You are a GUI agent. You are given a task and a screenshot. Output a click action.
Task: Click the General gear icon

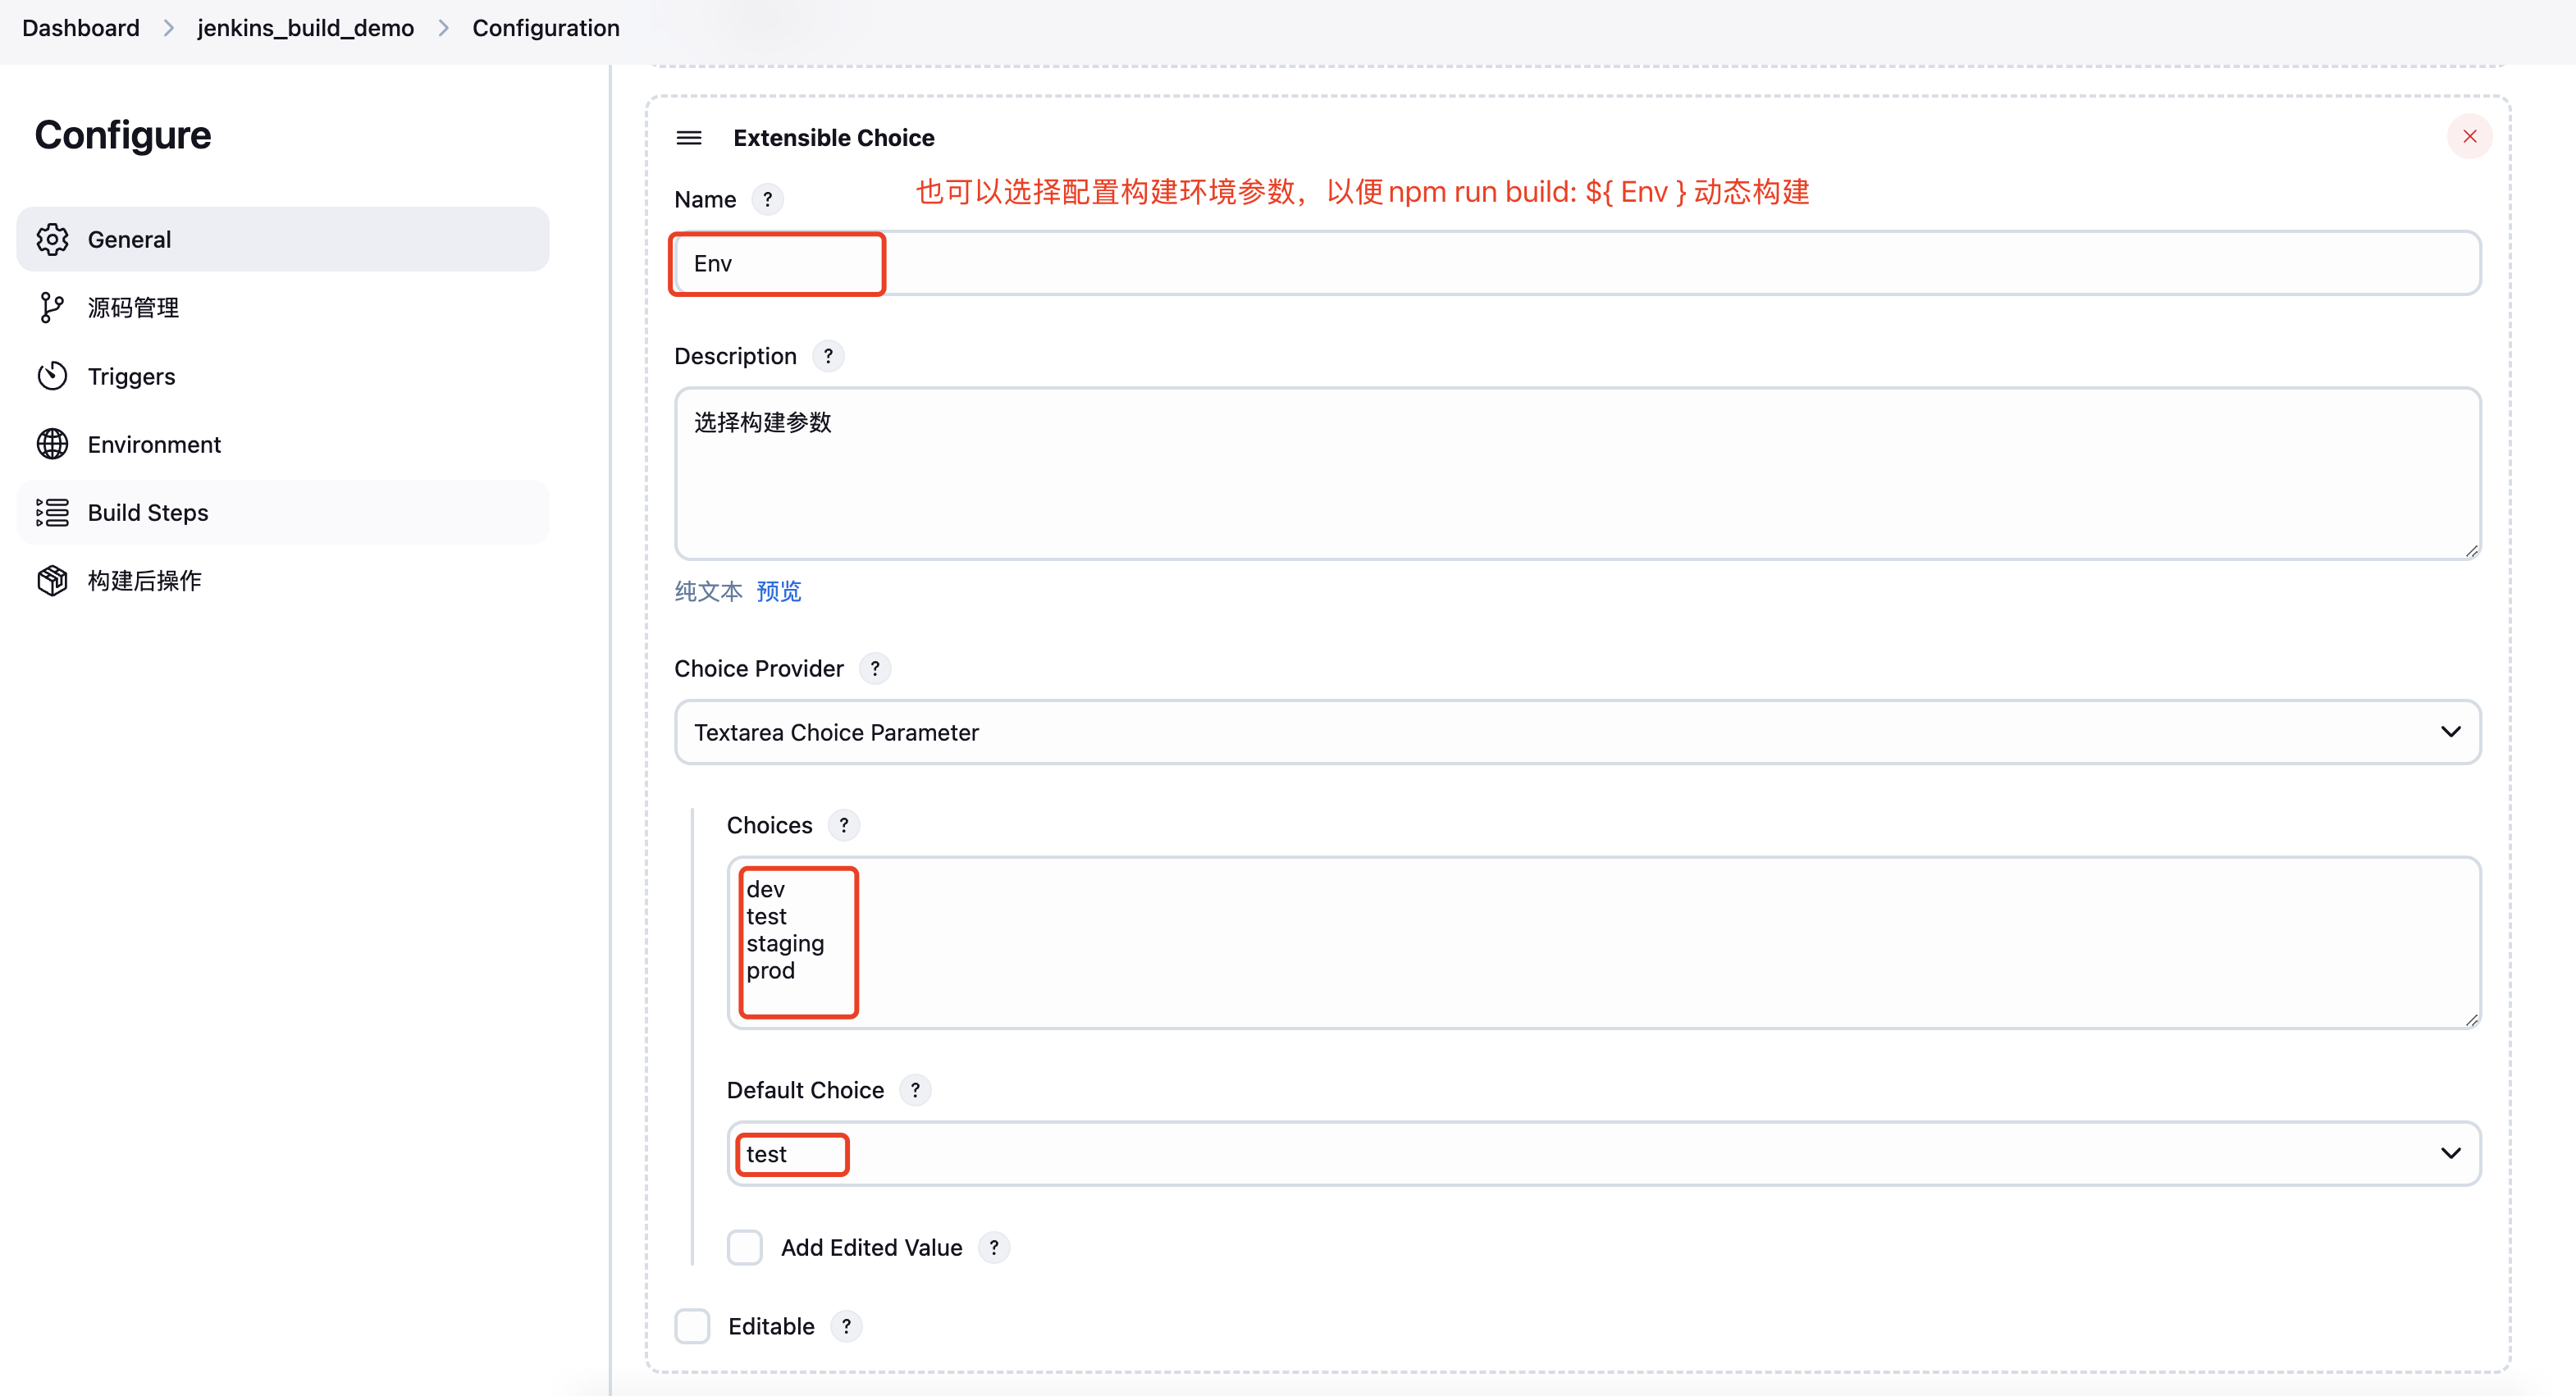click(x=52, y=239)
